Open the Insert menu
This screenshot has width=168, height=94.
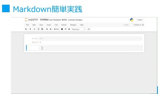49,25
